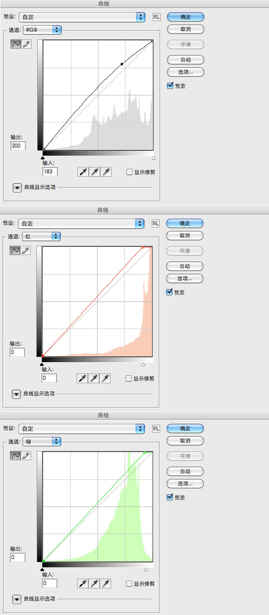Image resolution: width=269 pixels, height=615 pixels.
Task: Move the white point slider under RGB curve
Action: pos(153,158)
